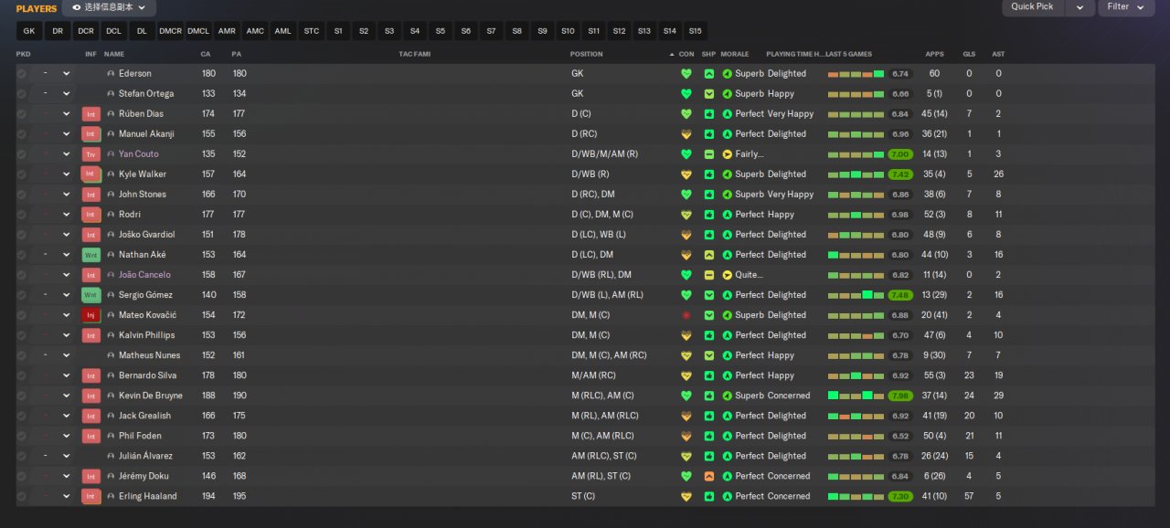Click Kevin De Bruyne's morale icon

(x=728, y=396)
